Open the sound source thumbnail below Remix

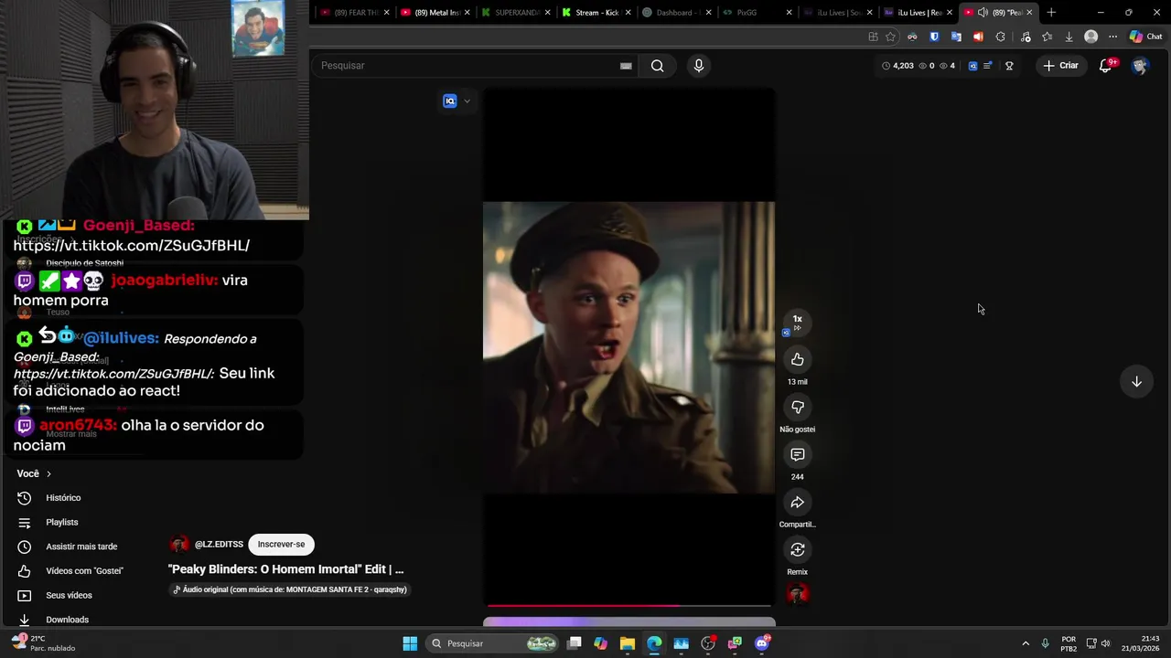[798, 594]
